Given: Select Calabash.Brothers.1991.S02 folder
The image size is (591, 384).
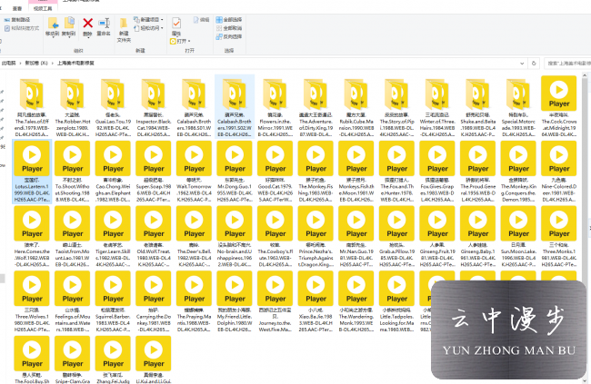Looking at the screenshot, I should 235,106.
